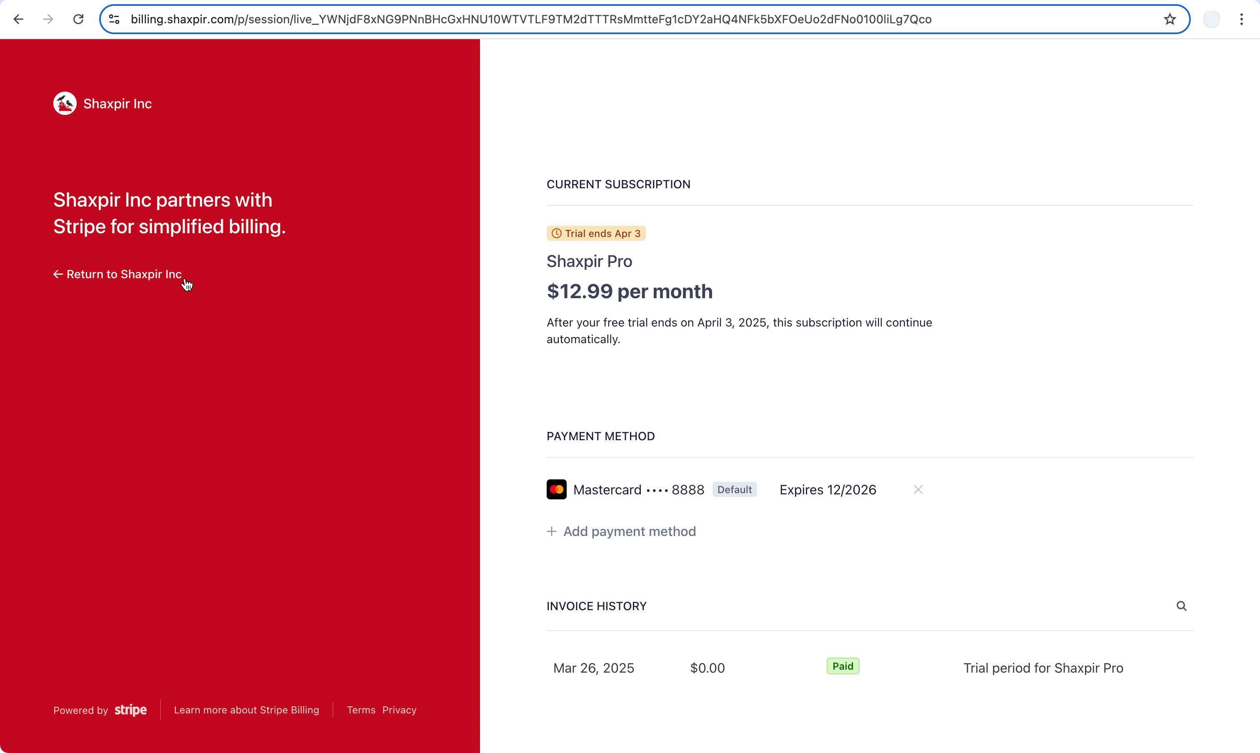The height and width of the screenshot is (753, 1260).
Task: Open the browser profile avatar
Action: (1211, 19)
